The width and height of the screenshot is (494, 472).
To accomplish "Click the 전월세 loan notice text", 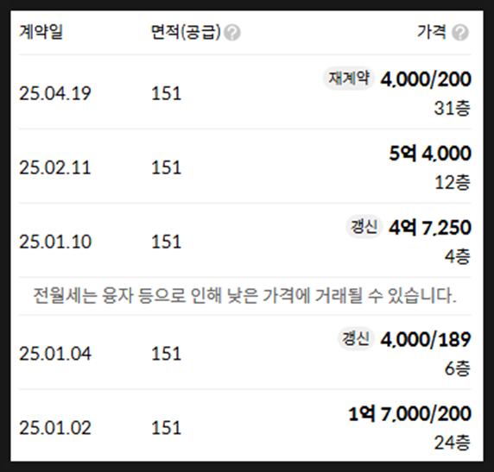I will pyautogui.click(x=244, y=296).
